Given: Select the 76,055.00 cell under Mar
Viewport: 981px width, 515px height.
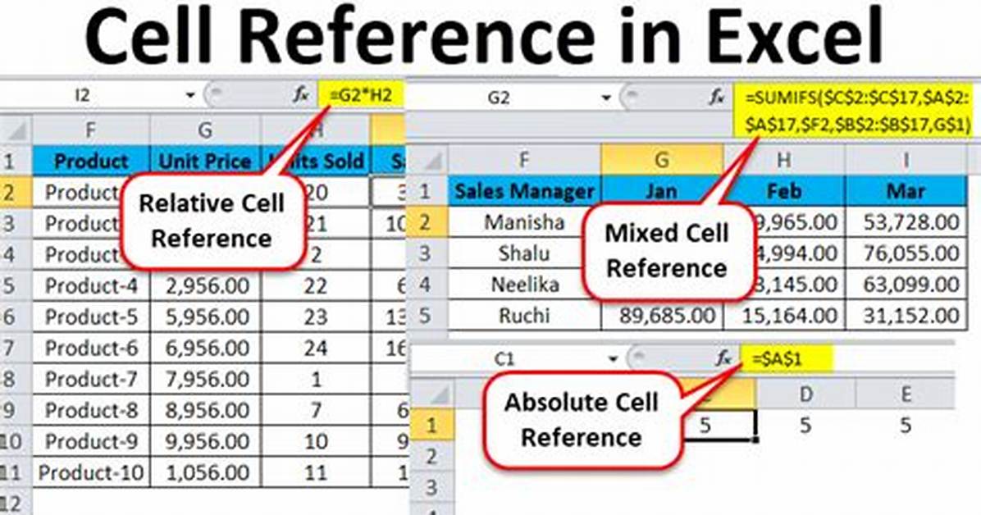Looking at the screenshot, I should [906, 253].
